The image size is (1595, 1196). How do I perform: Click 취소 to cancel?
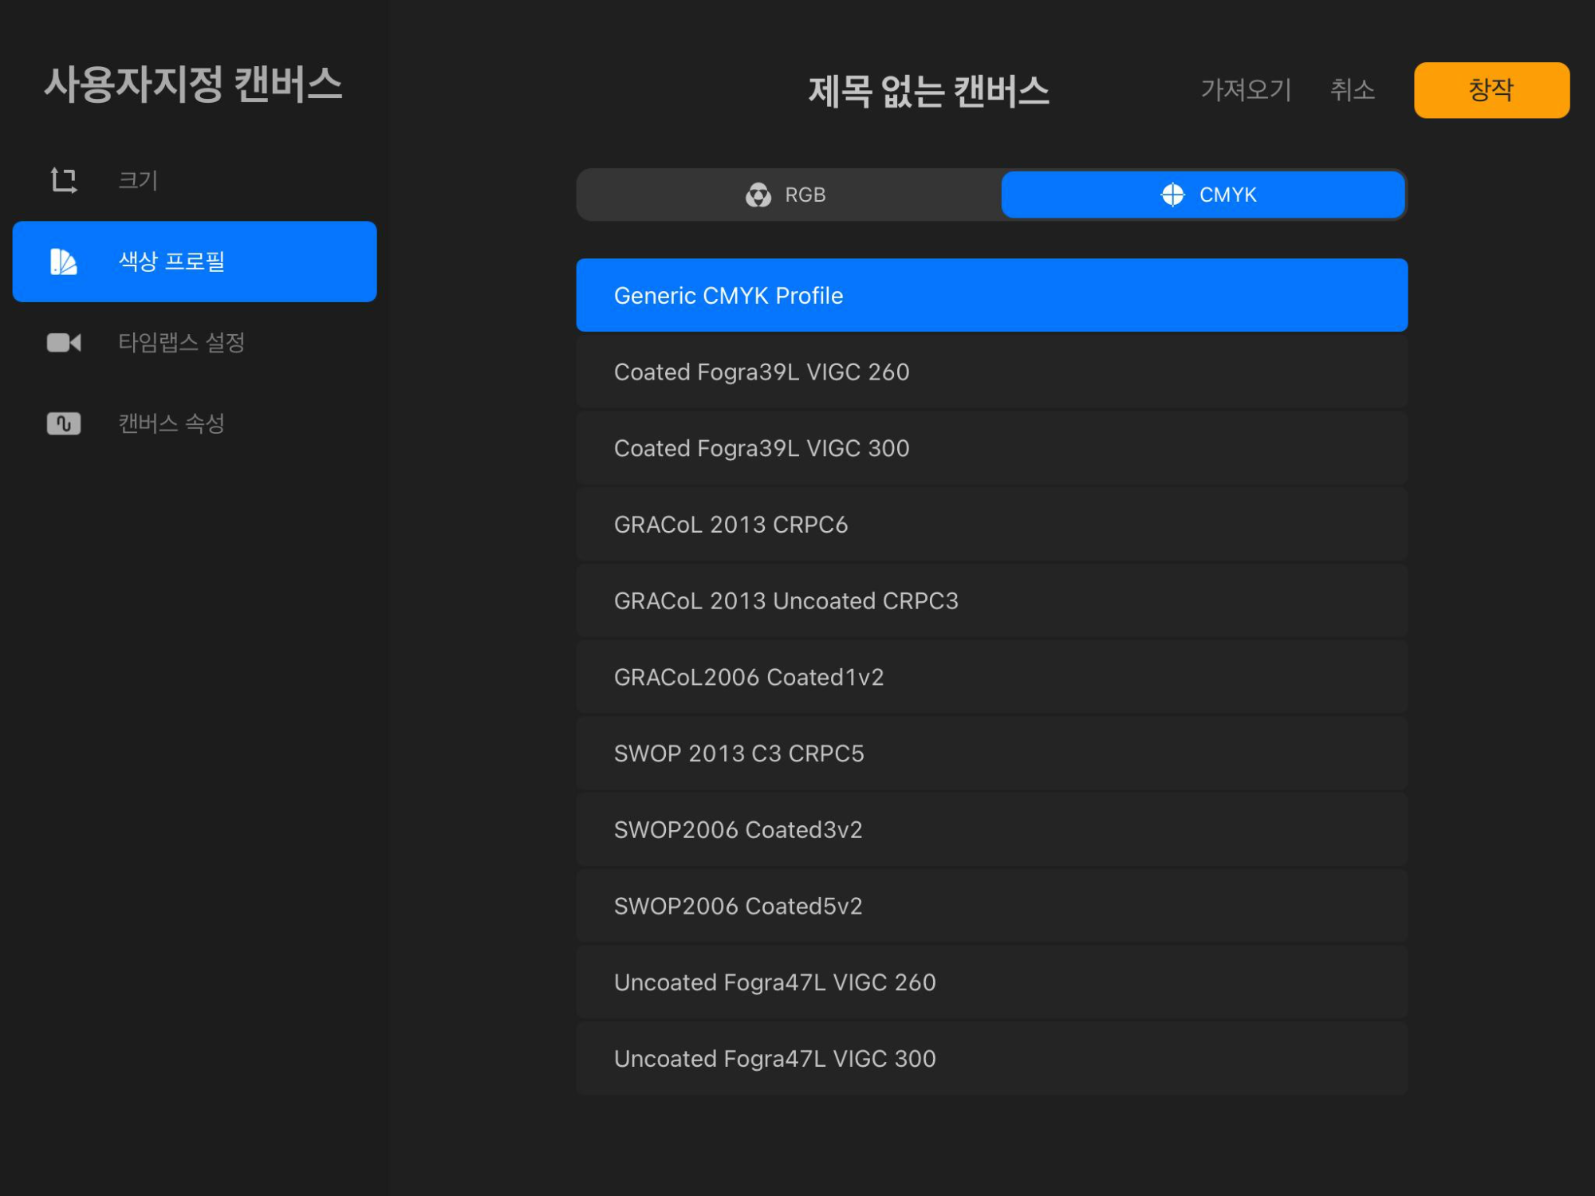coord(1352,90)
